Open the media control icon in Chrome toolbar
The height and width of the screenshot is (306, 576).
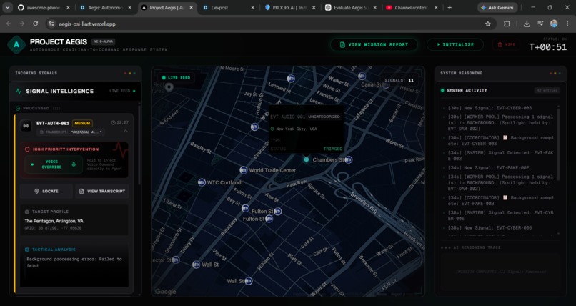(x=540, y=24)
